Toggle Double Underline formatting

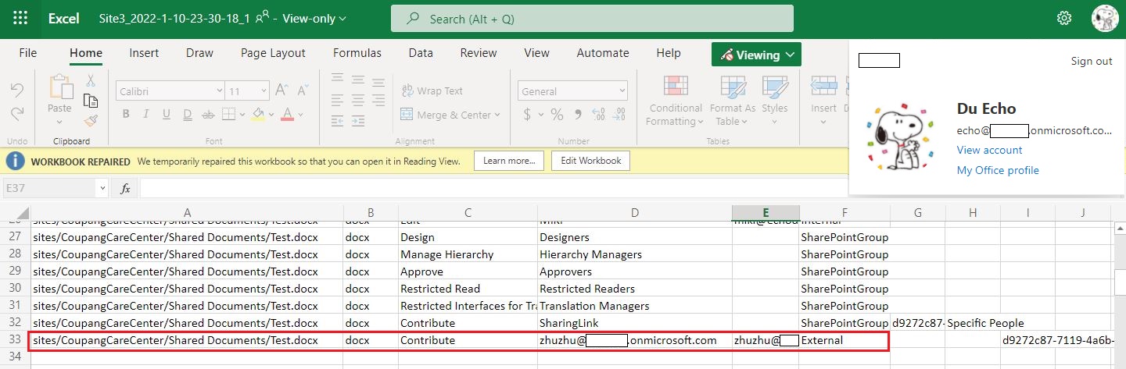187,115
